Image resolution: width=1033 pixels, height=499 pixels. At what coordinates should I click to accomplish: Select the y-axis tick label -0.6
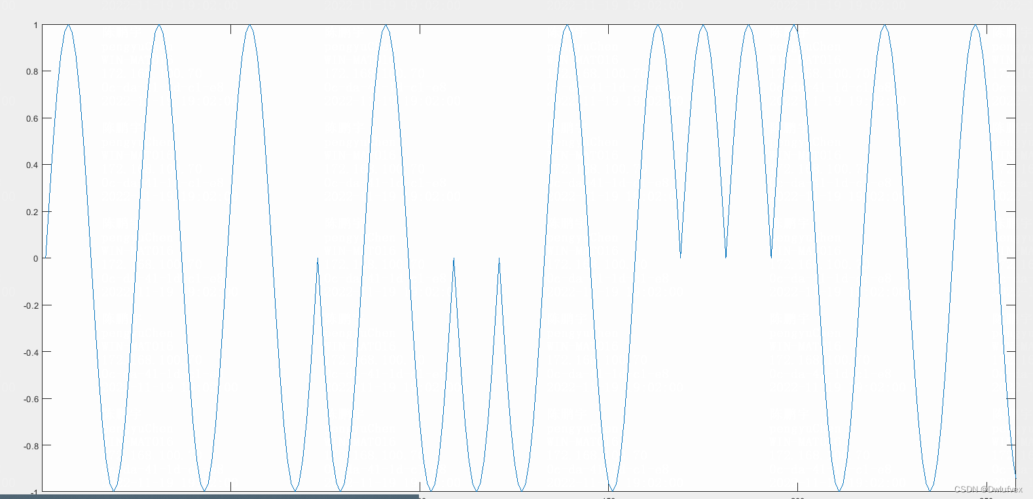click(x=31, y=399)
